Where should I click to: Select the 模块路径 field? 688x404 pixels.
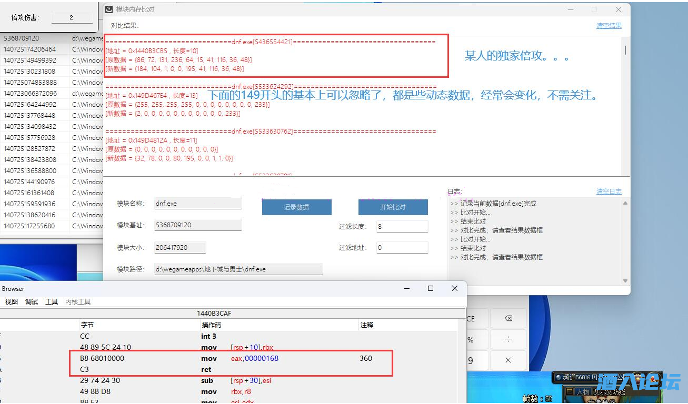pyautogui.click(x=238, y=269)
